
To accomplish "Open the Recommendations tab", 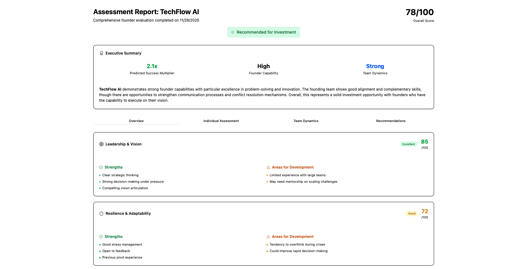I will 391,121.
